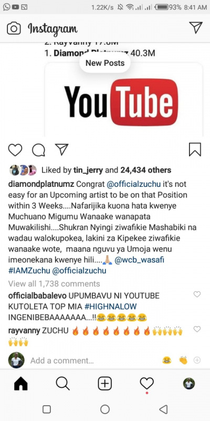Open the #IAMZuchu hashtag

pos(29,271)
